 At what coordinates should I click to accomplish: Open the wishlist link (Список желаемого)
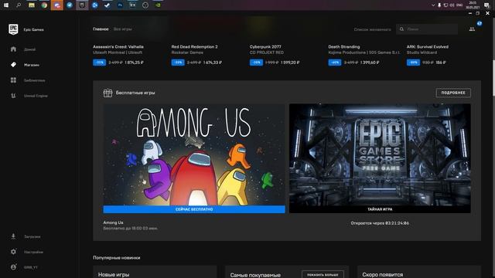pos(373,29)
